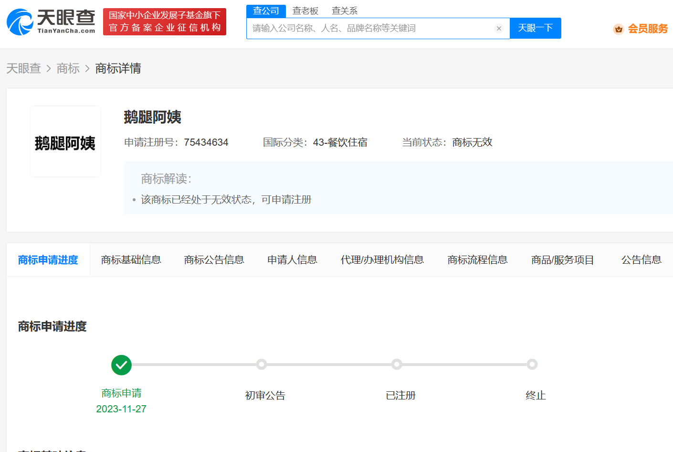Click the 2023-11-27 application date
Image resolution: width=673 pixels, height=452 pixels.
pos(121,409)
